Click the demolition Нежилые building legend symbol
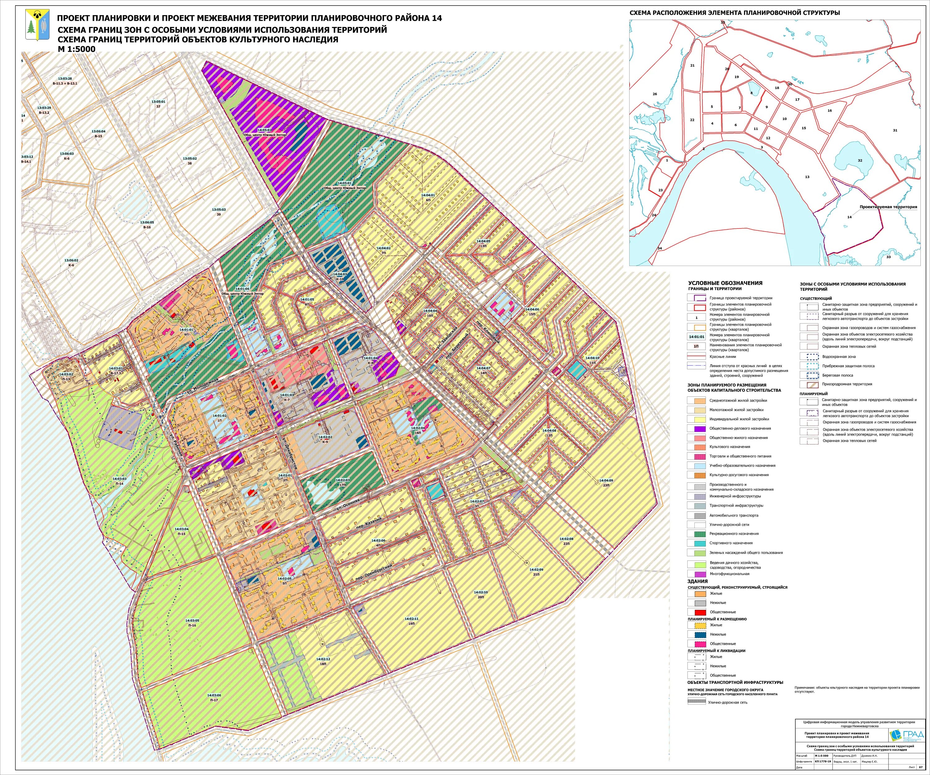The height and width of the screenshot is (775, 930). [697, 666]
